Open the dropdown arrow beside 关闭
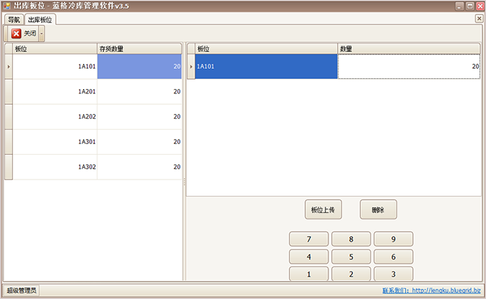Viewport: 486px width, 299px height. tap(41, 33)
